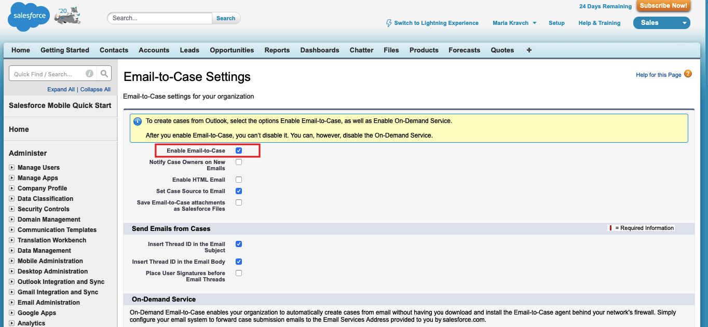Expand Manage Users tree node
The height and width of the screenshot is (327, 708).
click(x=11, y=168)
